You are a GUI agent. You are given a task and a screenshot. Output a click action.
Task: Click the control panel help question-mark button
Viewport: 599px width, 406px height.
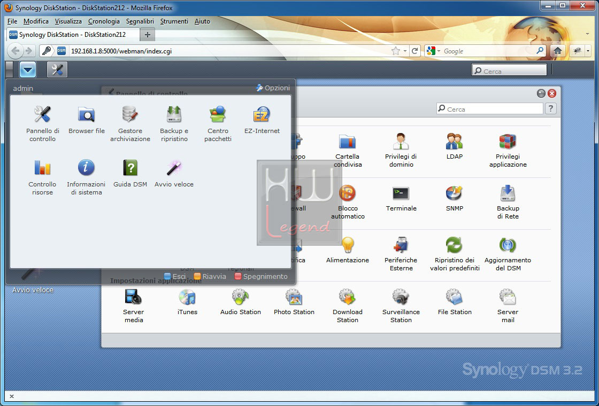point(550,109)
